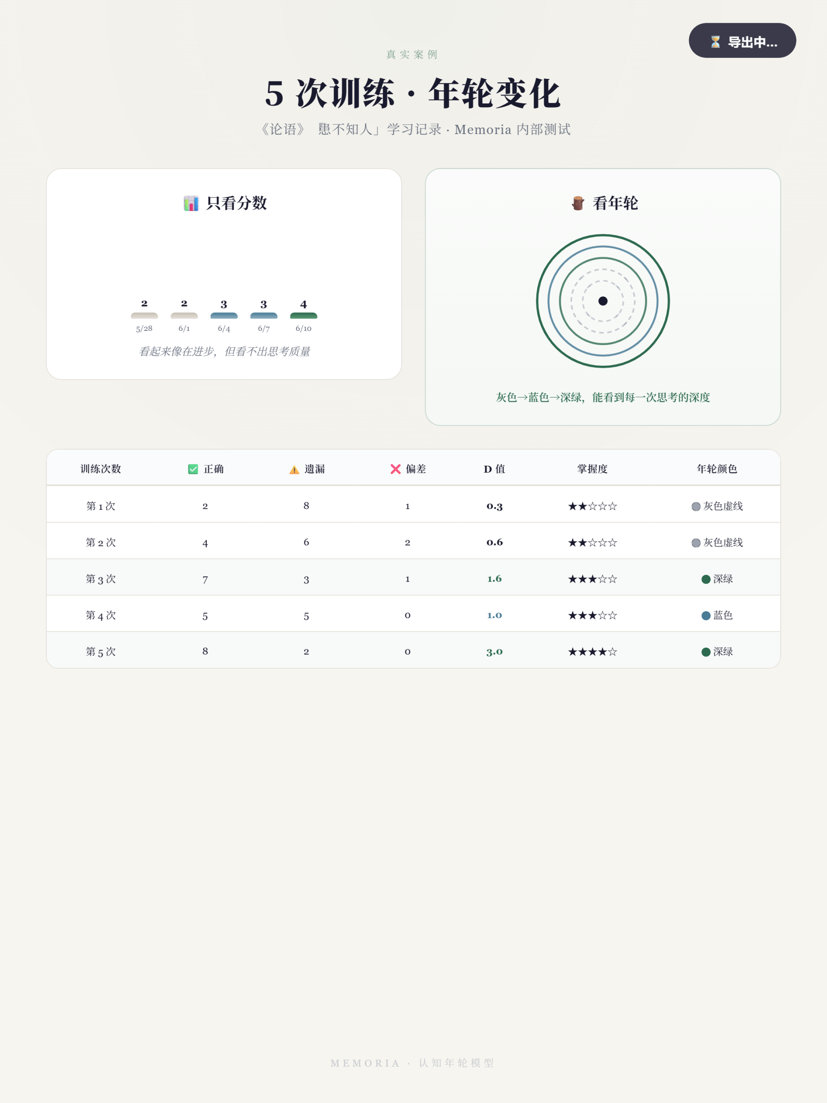Click the caption 看起来像在进步，但看不出思考质量

click(x=224, y=352)
